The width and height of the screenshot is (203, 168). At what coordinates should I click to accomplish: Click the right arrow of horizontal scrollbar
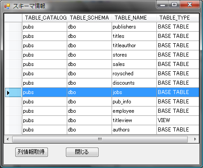[195, 139]
